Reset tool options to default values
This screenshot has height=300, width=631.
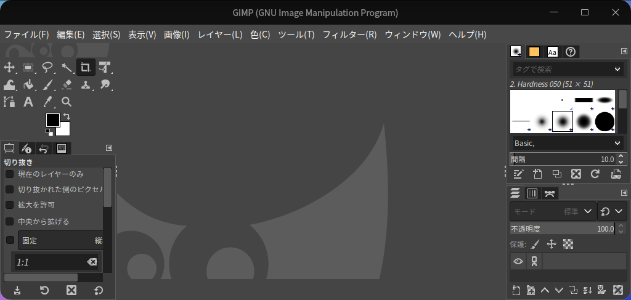98,290
